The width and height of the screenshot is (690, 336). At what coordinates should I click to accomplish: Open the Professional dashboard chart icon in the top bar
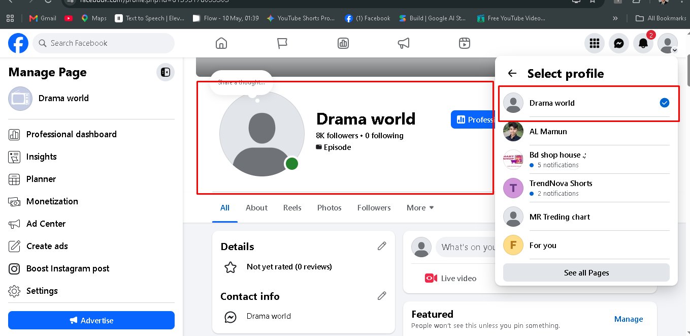click(343, 43)
